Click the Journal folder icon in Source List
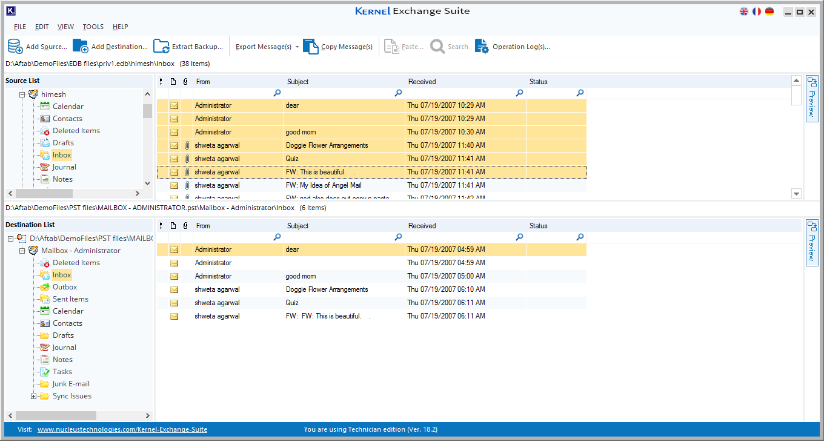The width and height of the screenshot is (824, 442). [44, 167]
